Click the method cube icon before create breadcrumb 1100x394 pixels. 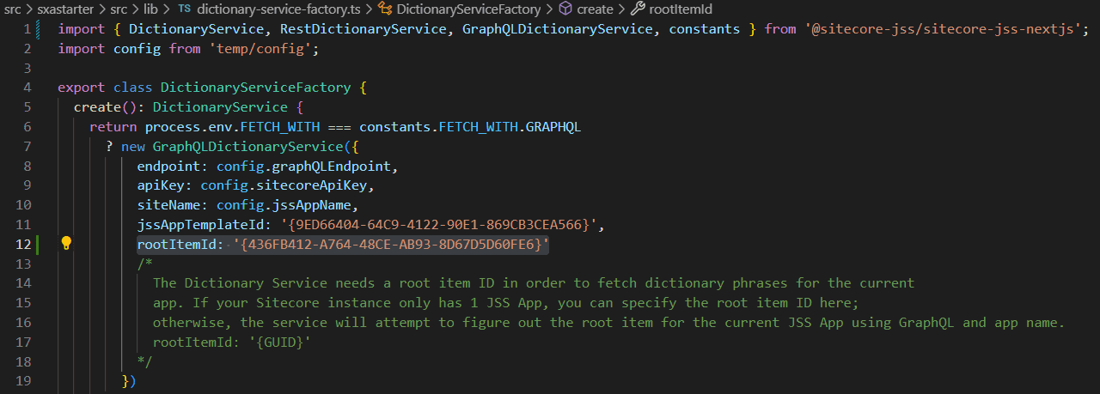[565, 9]
